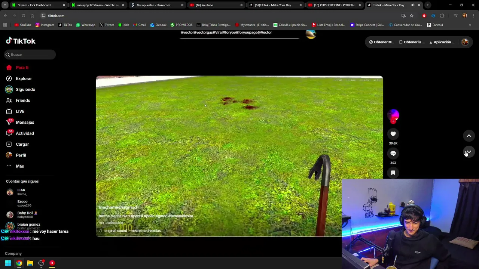The image size is (479, 269).
Task: Show more bookmarks with double chevron
Action: pyautogui.click(x=470, y=25)
